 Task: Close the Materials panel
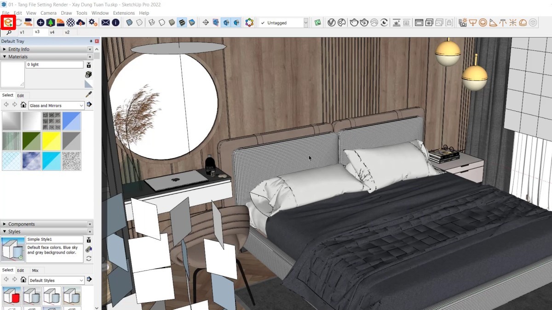tap(90, 57)
